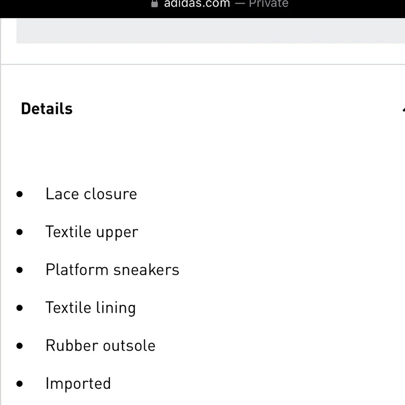Screen dimensions: 405x405
Task: Tap the dash separator before Private
Action: (x=240, y=4)
